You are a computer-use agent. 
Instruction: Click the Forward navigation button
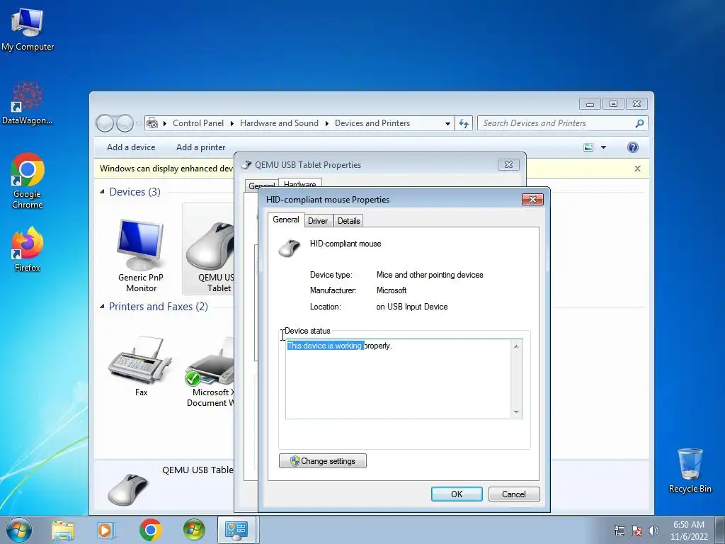125,123
